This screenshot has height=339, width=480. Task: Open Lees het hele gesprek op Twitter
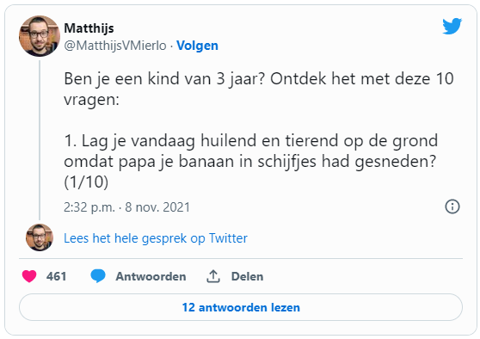click(x=156, y=238)
